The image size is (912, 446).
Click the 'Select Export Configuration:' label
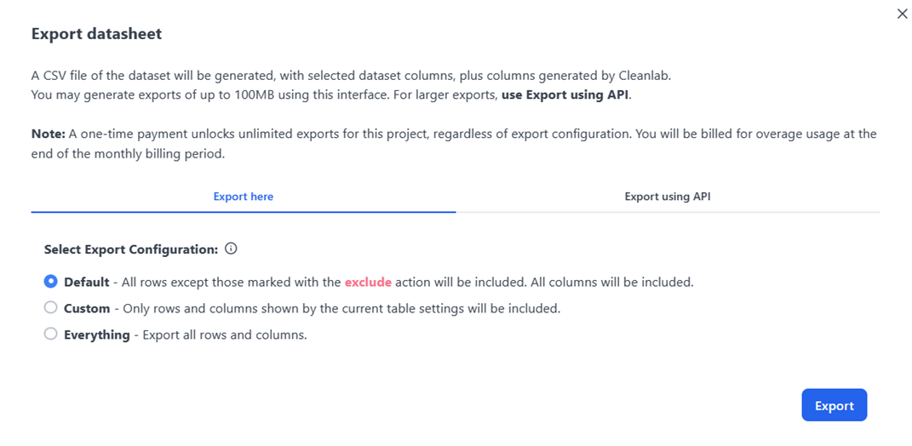coord(131,249)
